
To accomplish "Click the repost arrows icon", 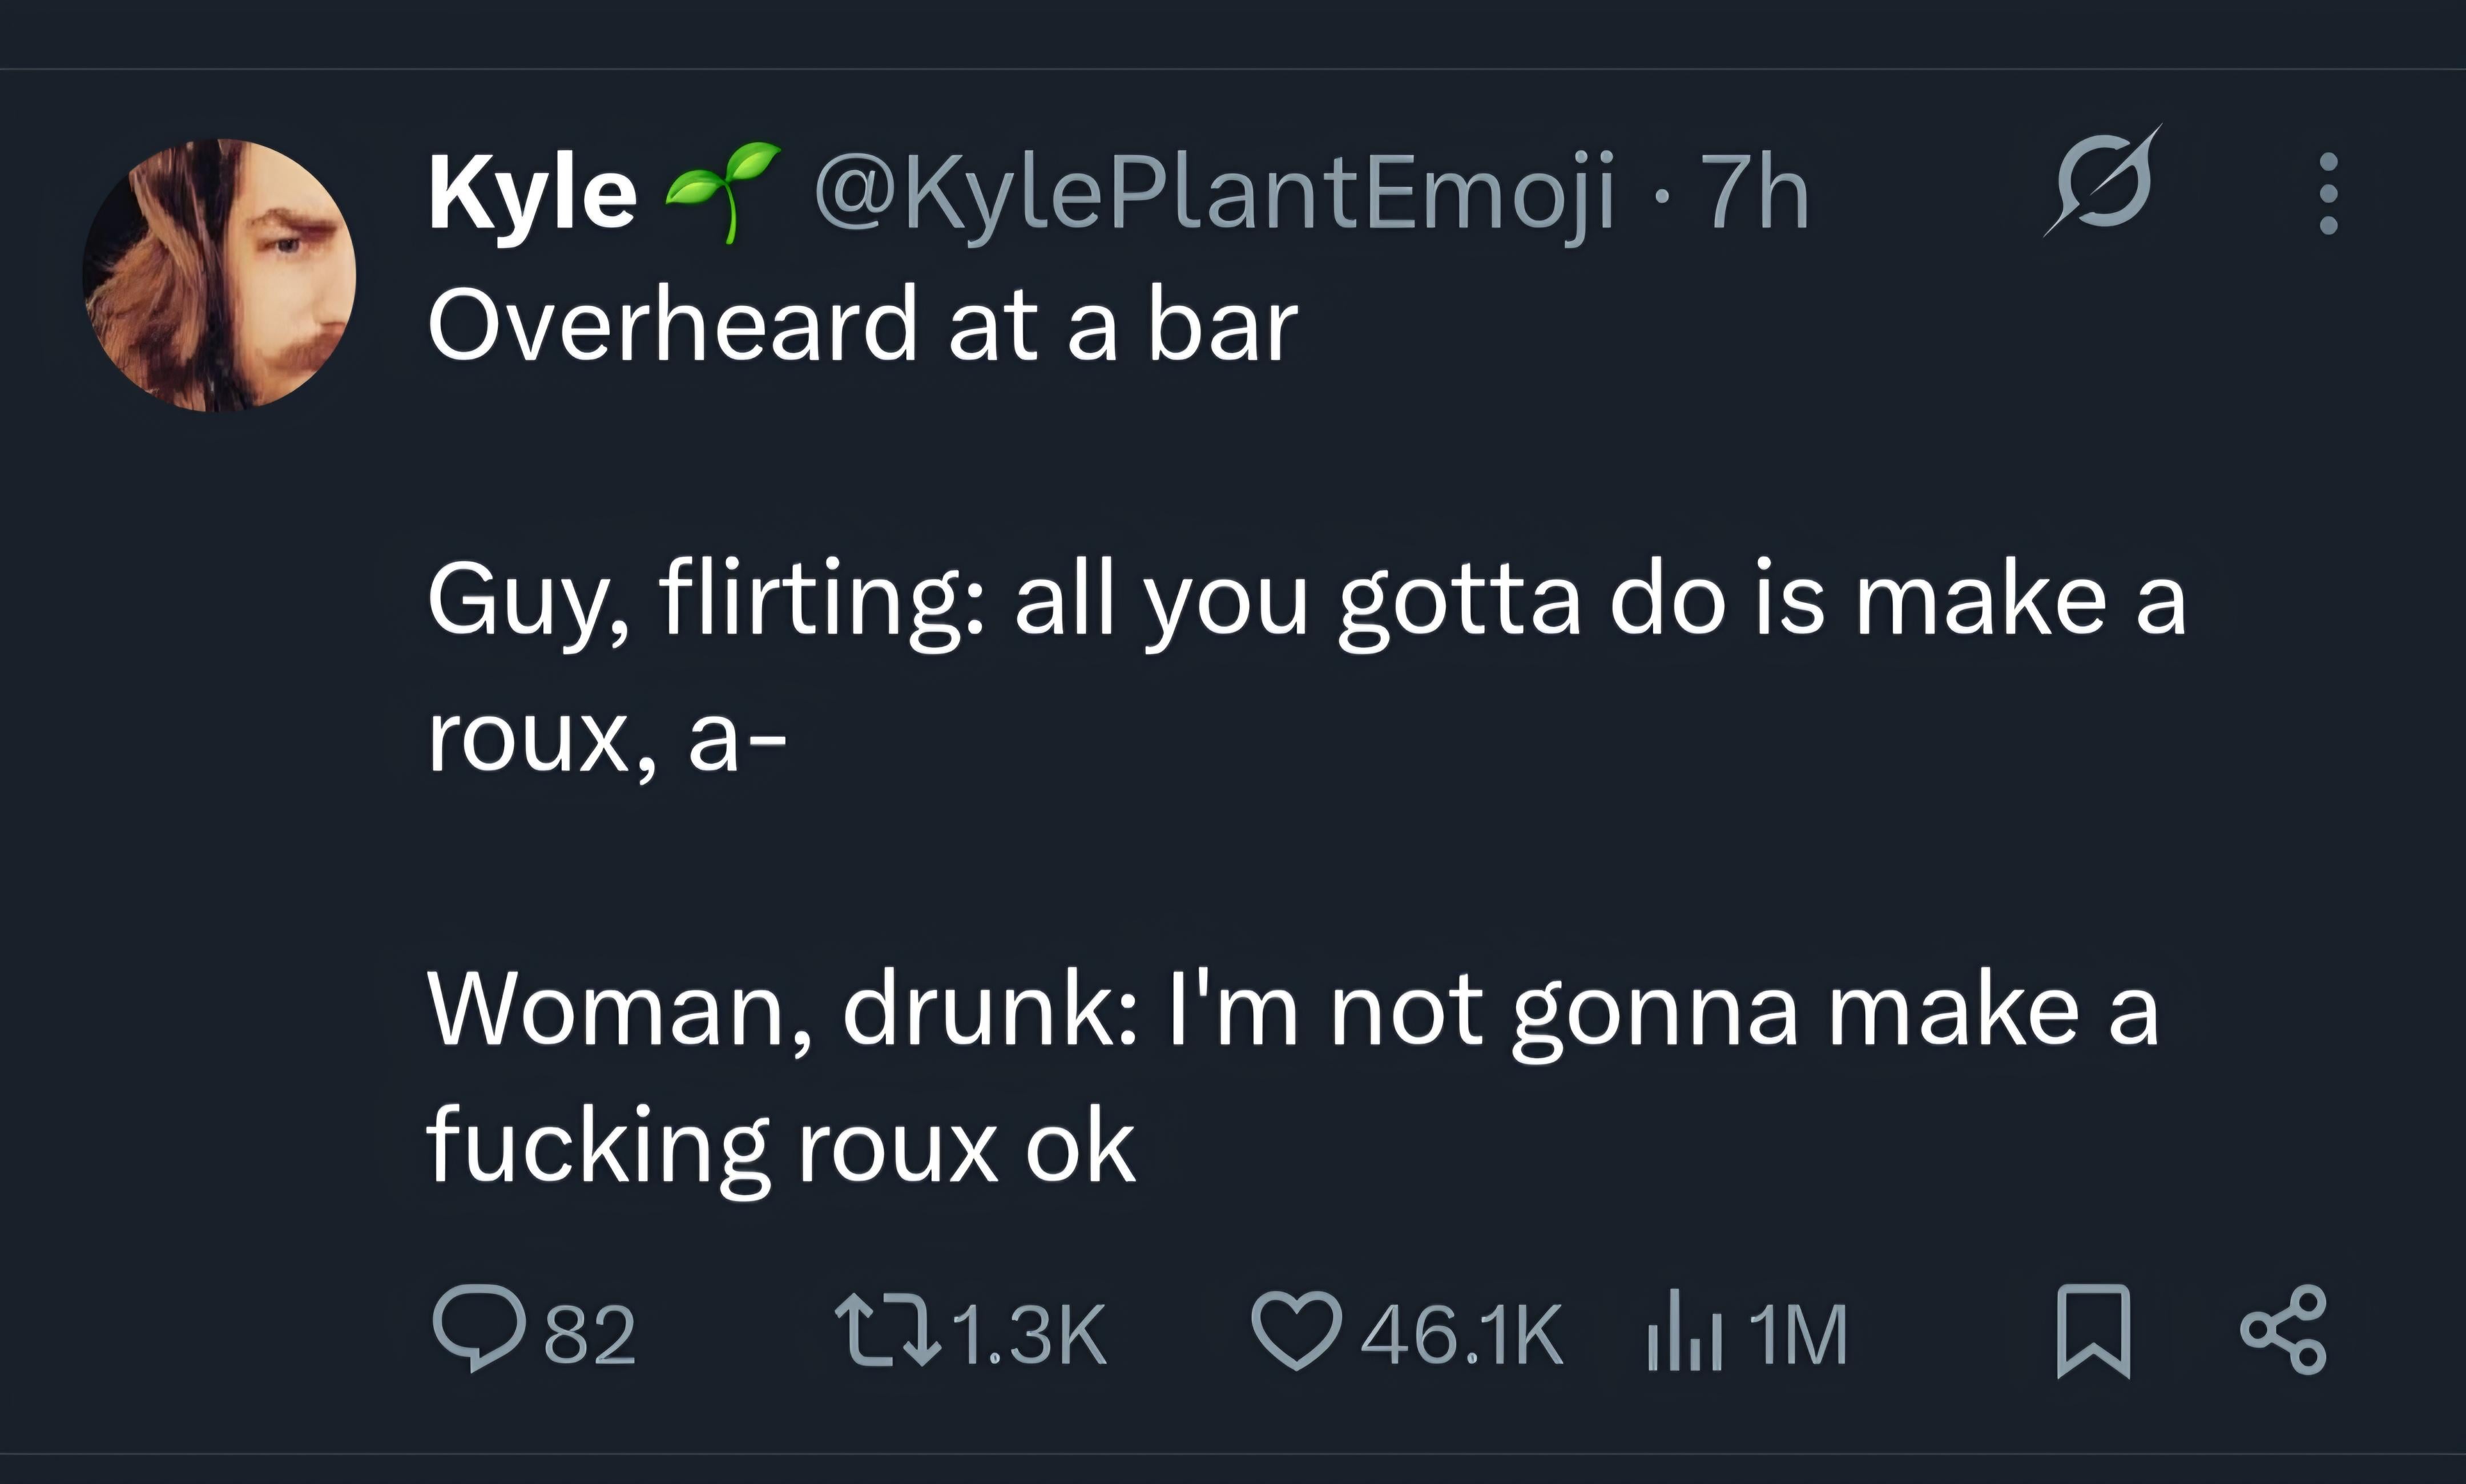I will pyautogui.click(x=888, y=1330).
